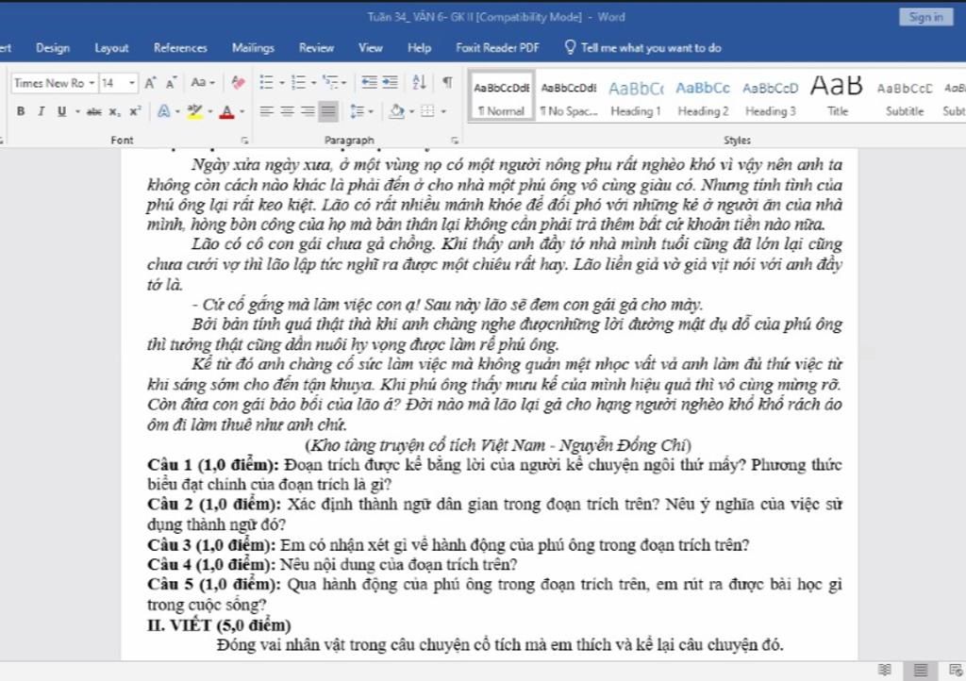Decrease font size with Shrink Font icon

click(x=172, y=82)
